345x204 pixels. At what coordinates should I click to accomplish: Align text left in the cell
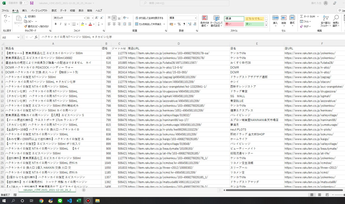click(109, 24)
